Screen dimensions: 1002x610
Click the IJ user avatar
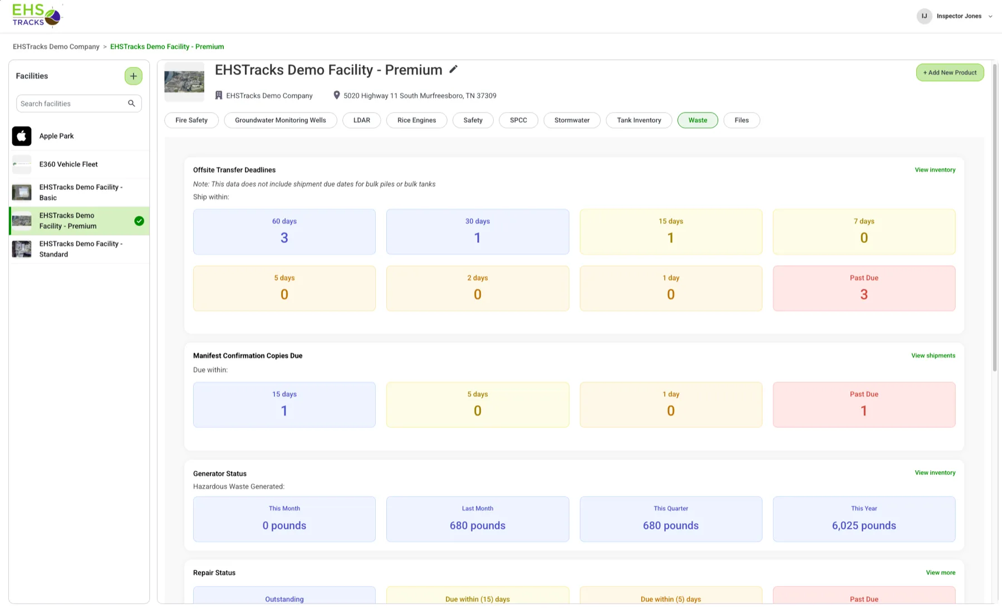[924, 16]
